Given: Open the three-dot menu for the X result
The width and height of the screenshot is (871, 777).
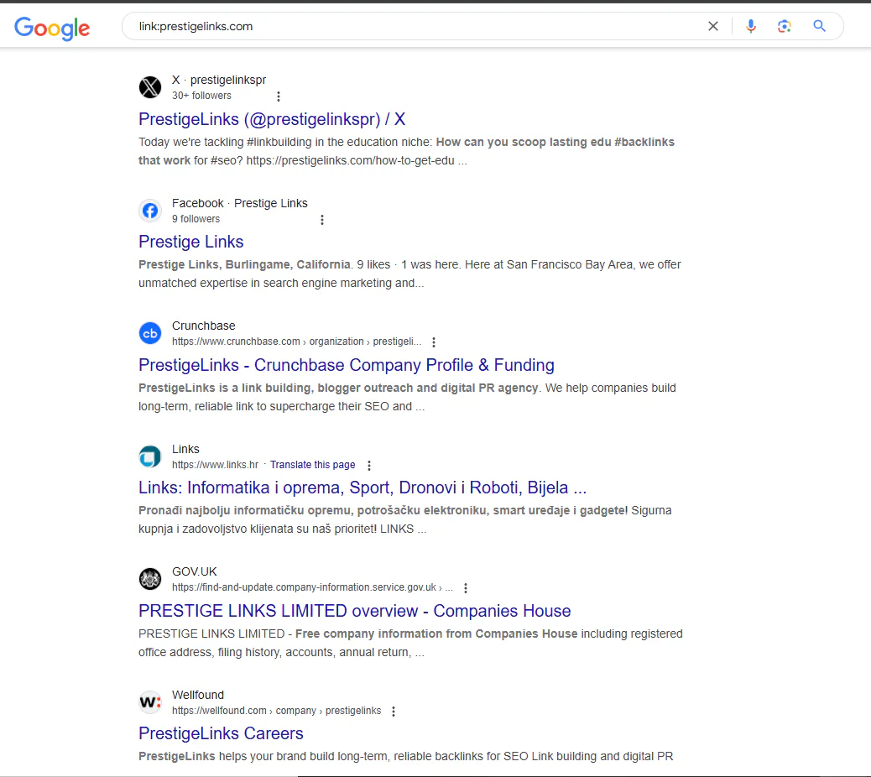Looking at the screenshot, I should 279,96.
